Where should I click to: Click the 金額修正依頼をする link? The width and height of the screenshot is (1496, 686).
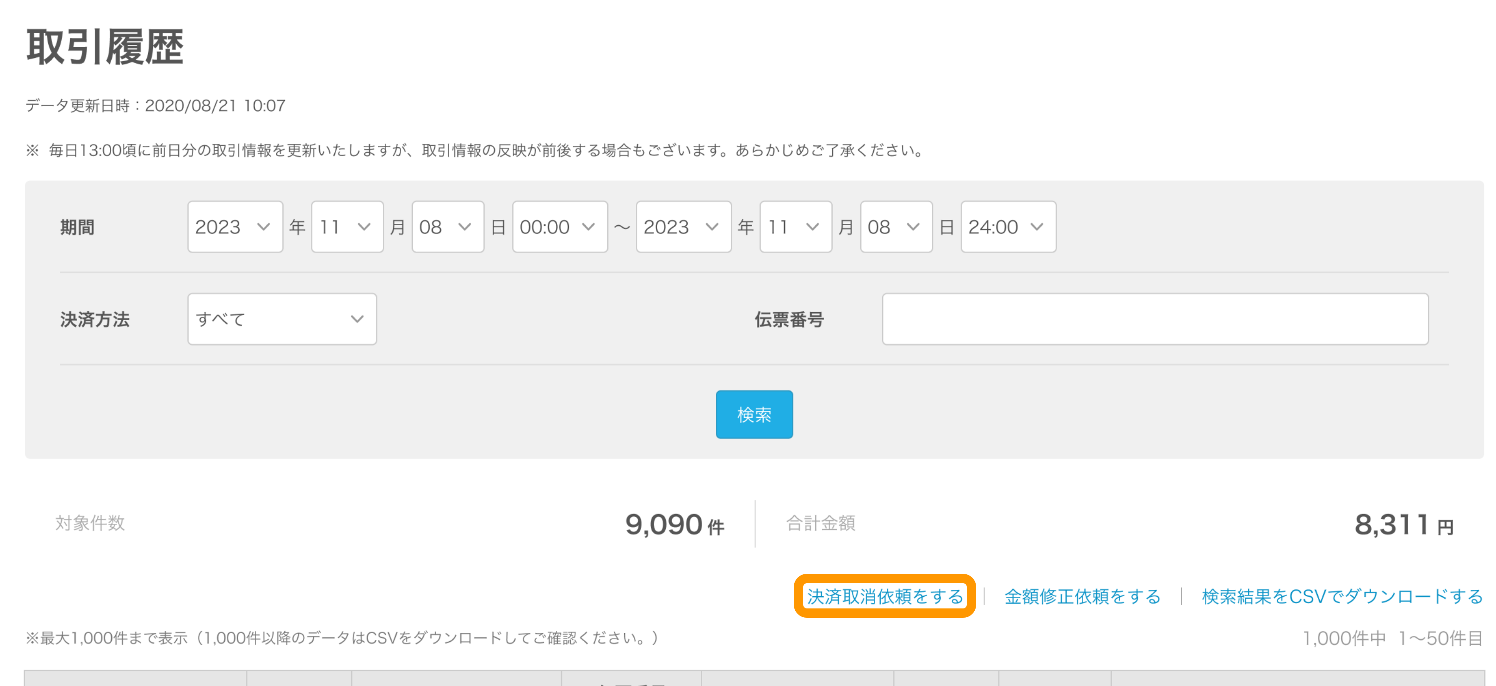(1083, 597)
